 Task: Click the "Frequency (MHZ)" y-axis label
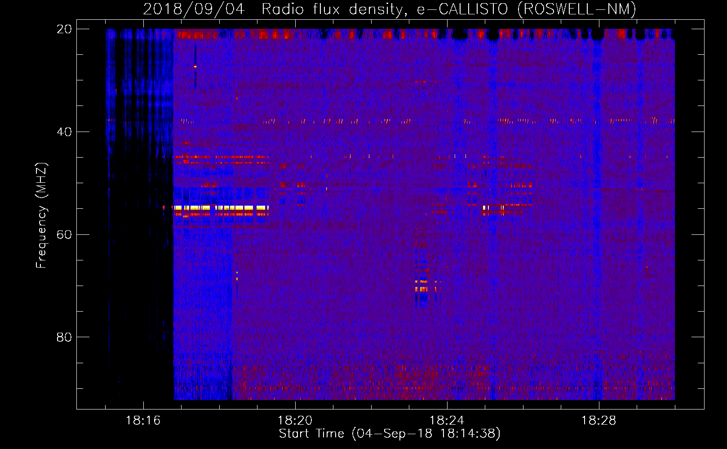pos(41,216)
